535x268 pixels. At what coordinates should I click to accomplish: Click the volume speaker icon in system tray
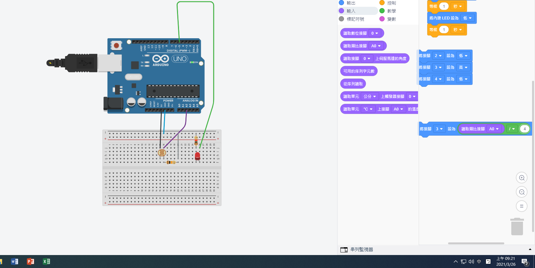click(471, 262)
